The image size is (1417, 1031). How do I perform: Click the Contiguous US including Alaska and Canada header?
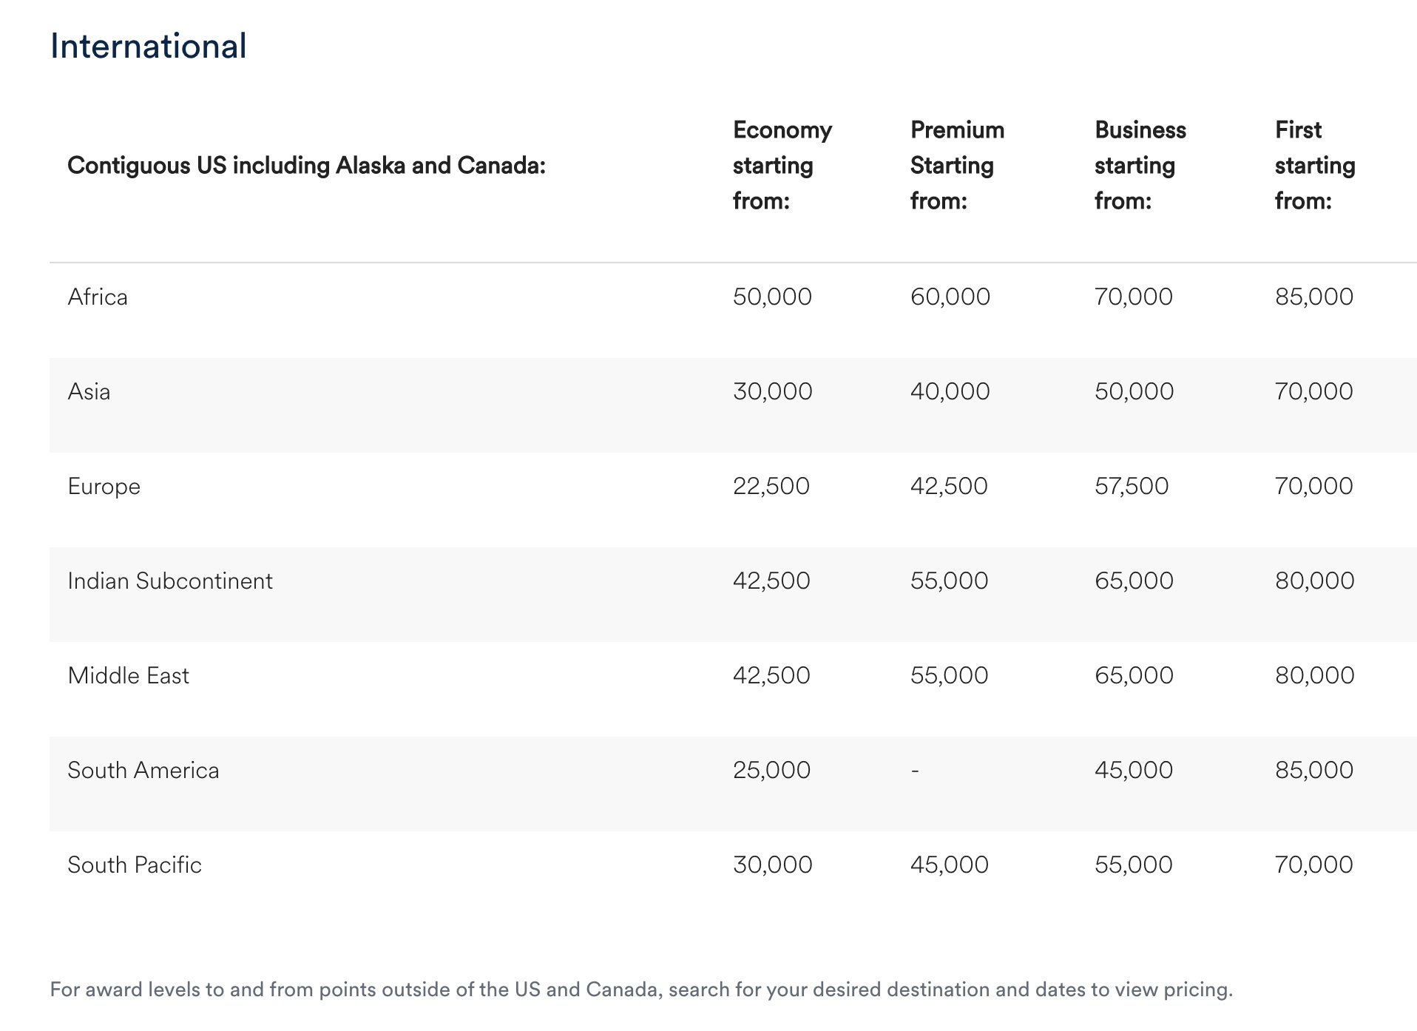tap(306, 166)
